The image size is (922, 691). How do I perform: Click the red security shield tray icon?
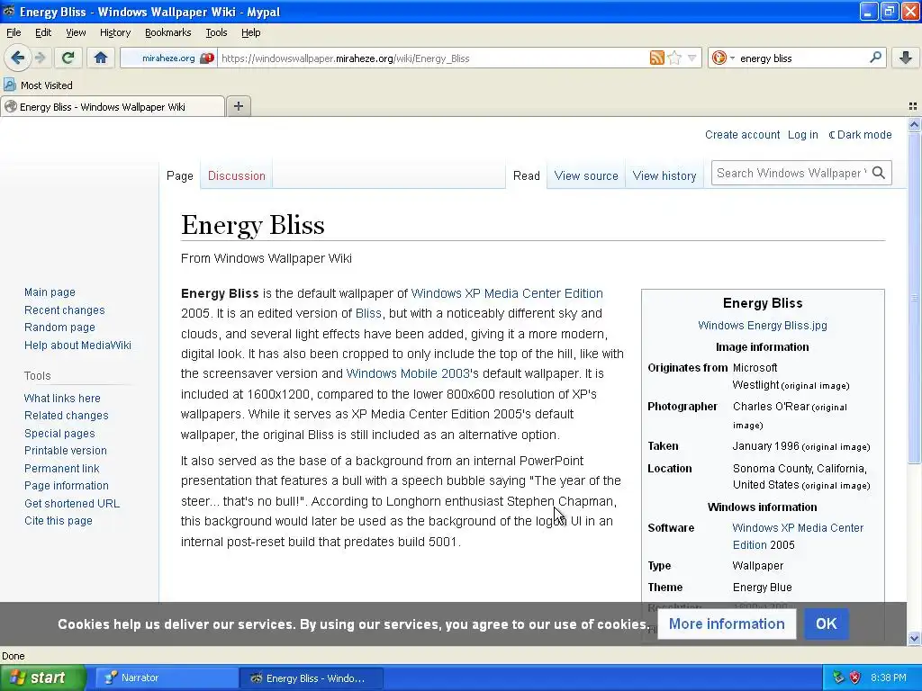(855, 678)
